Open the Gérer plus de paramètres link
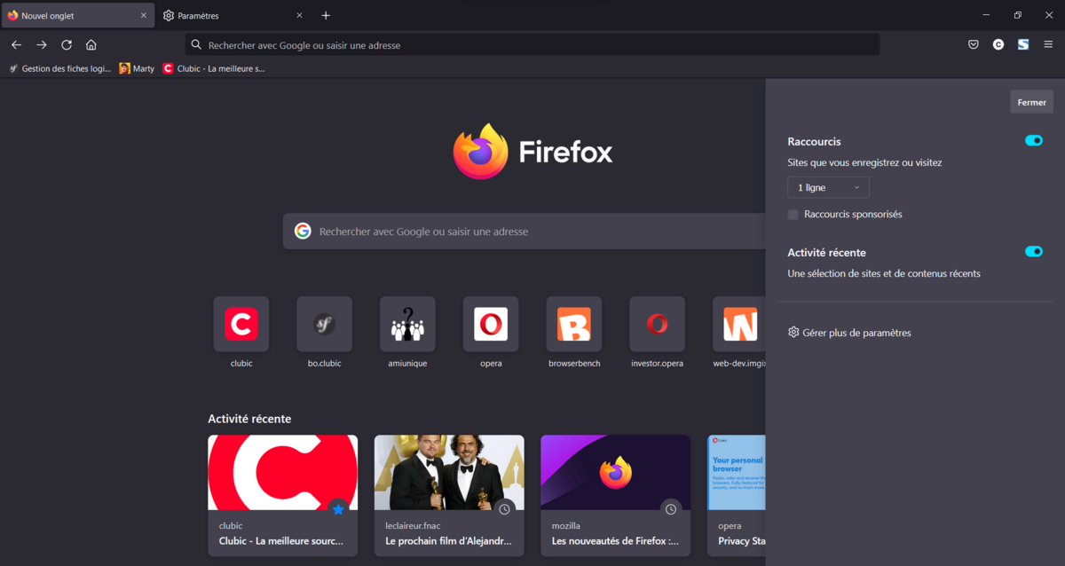Screen dimensions: 1065x566 click(856, 333)
